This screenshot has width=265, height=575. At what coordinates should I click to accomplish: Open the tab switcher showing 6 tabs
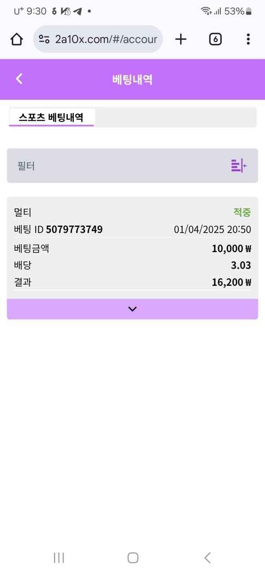point(215,39)
